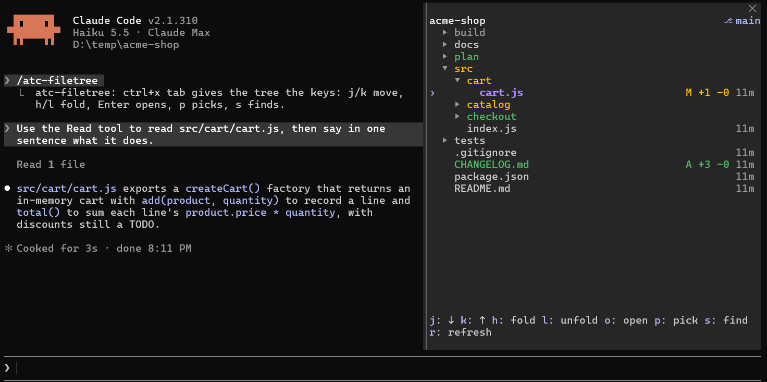Click the 's: find' key hint

coord(726,320)
